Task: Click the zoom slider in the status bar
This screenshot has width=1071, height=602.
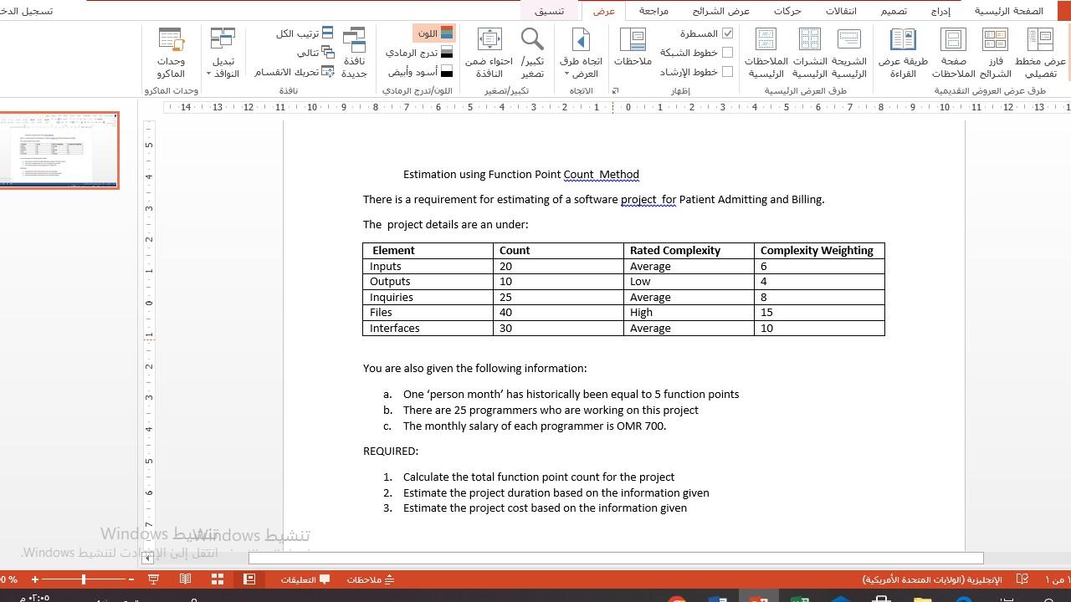Action: click(x=84, y=579)
